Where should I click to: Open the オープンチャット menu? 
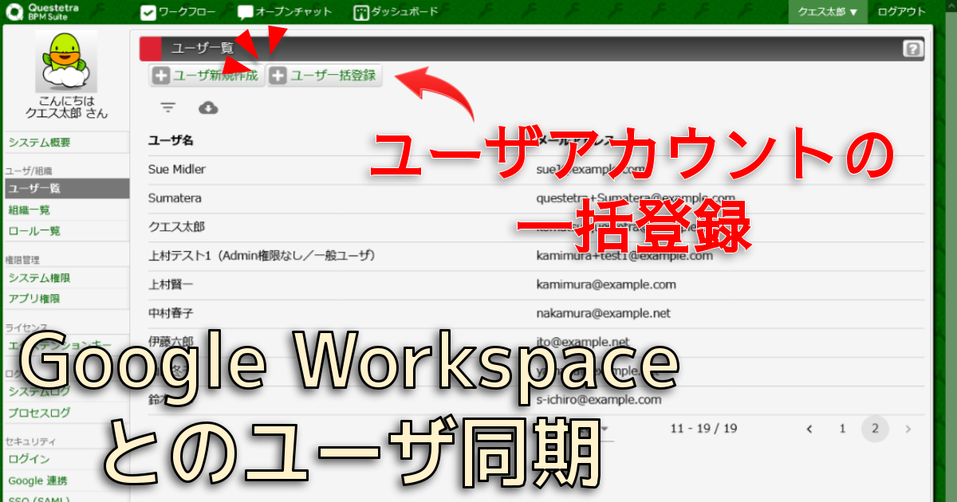click(x=282, y=12)
